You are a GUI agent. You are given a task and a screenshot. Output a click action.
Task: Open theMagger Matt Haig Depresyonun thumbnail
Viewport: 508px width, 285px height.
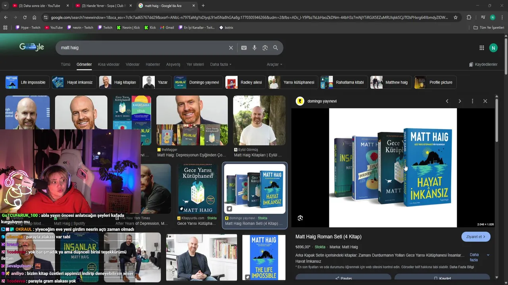click(x=192, y=120)
